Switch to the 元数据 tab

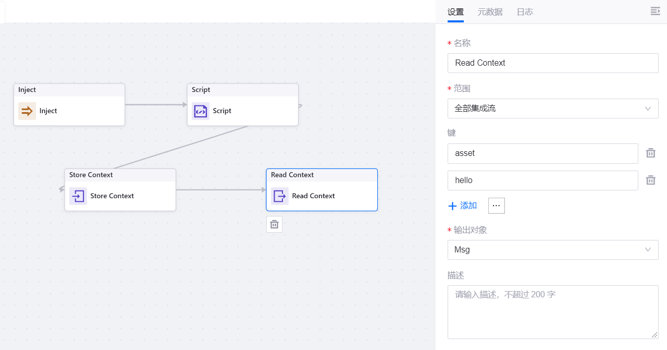tap(490, 12)
